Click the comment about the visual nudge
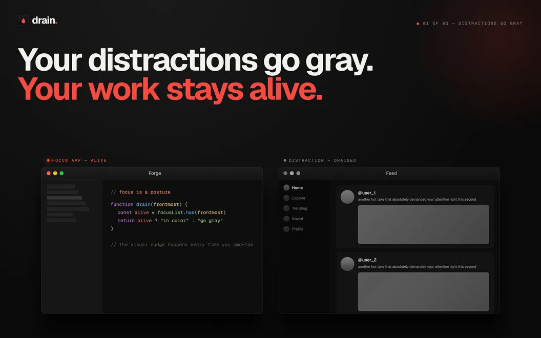The width and height of the screenshot is (541, 338). 182,245
